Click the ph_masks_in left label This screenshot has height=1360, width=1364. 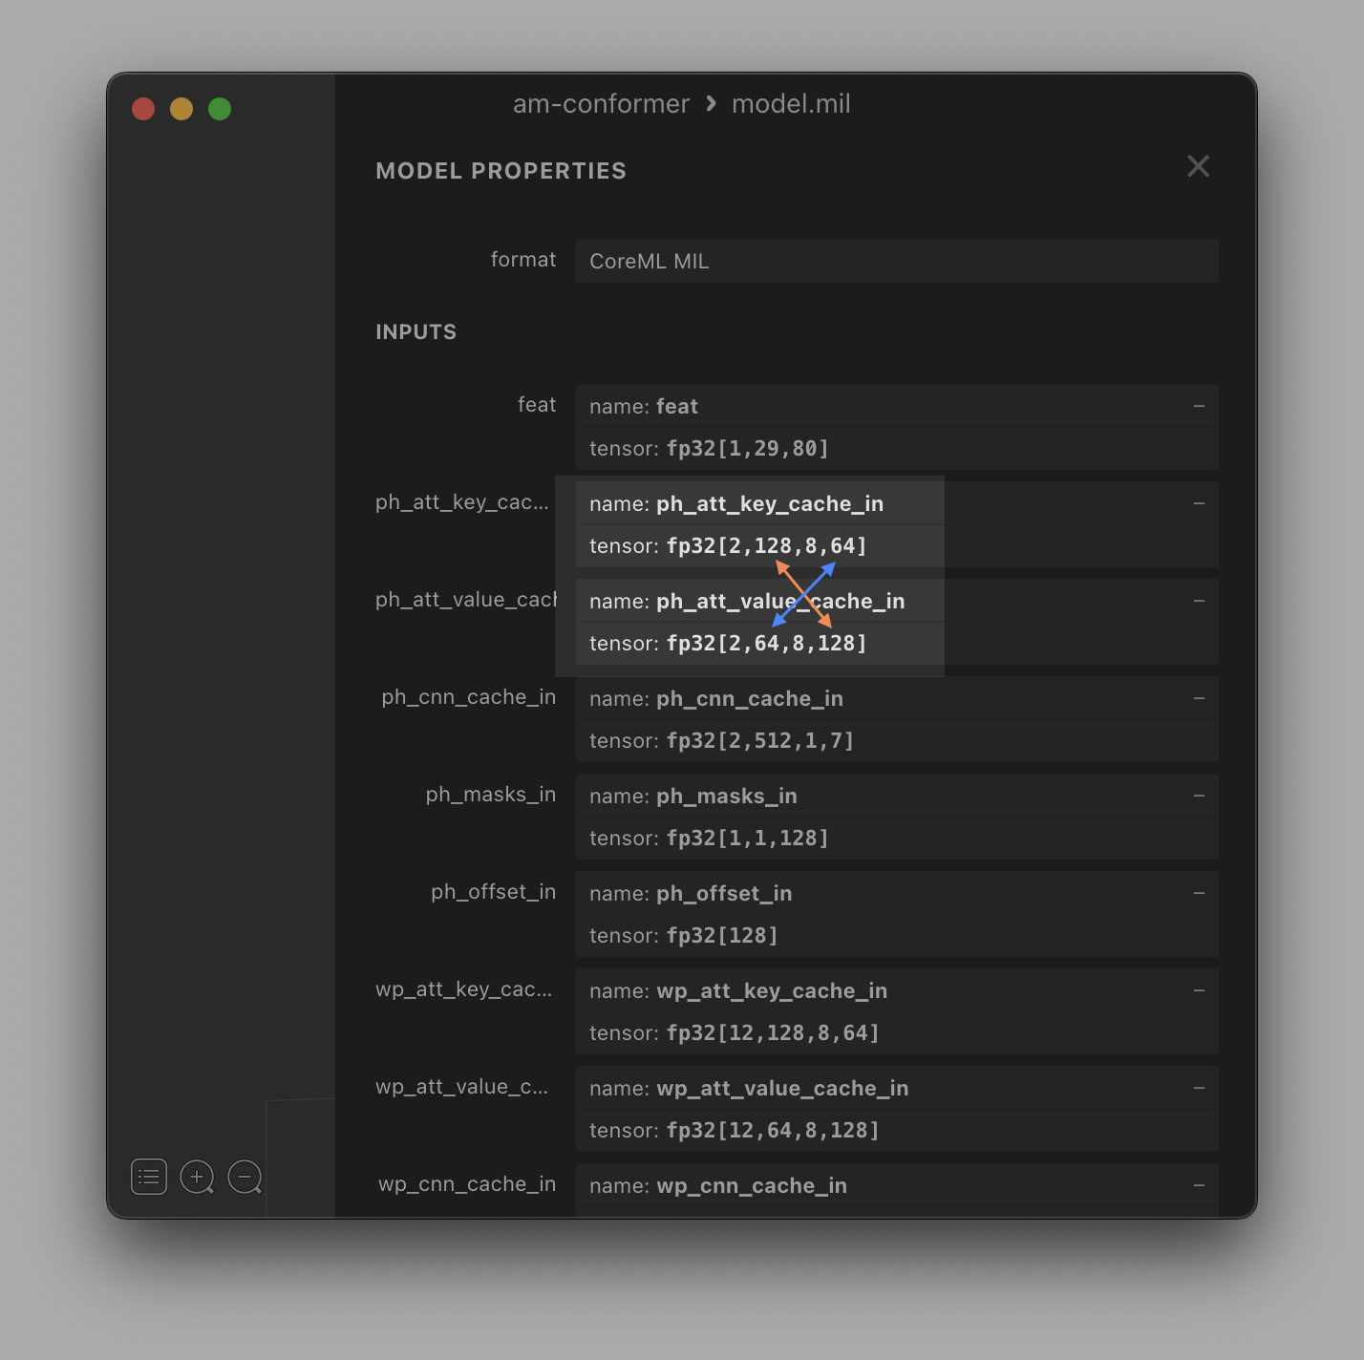[491, 795]
